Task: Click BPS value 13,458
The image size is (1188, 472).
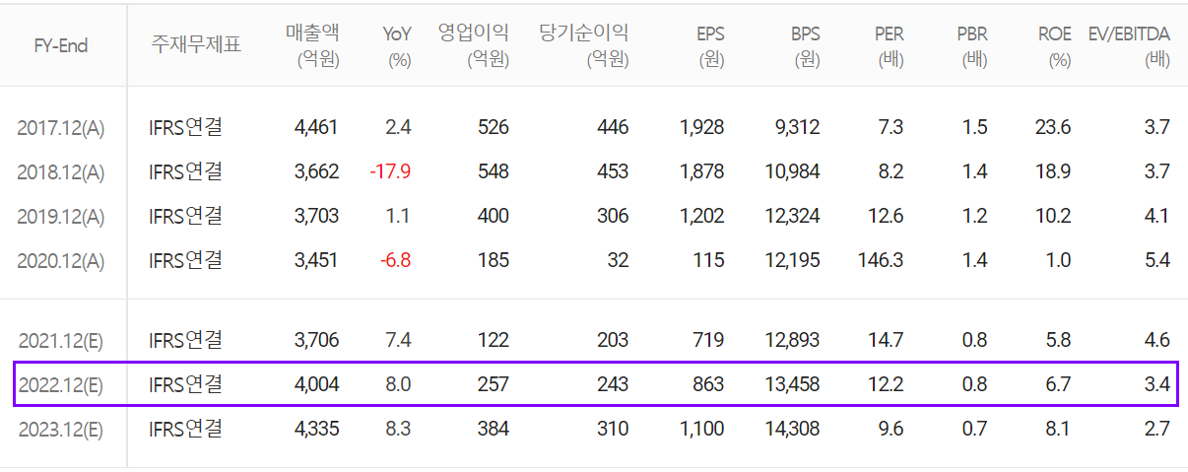Action: tap(792, 384)
